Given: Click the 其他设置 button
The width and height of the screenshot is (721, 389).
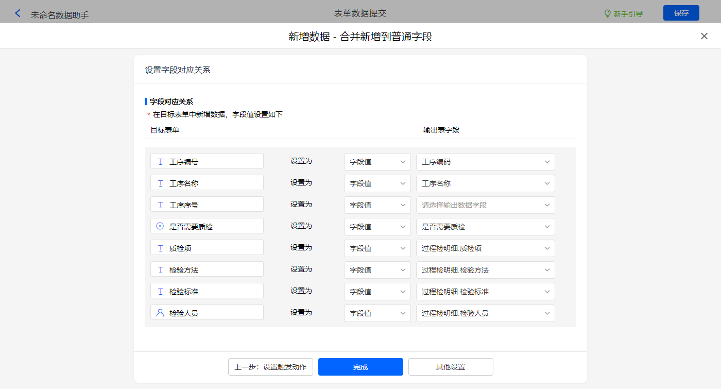Looking at the screenshot, I should pos(451,367).
